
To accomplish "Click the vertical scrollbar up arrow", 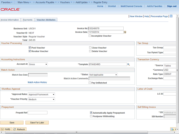I will click(177, 16).
